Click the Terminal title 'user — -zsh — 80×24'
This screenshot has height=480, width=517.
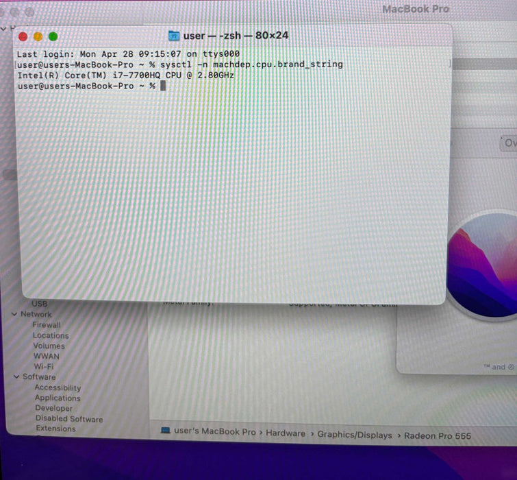(x=236, y=36)
